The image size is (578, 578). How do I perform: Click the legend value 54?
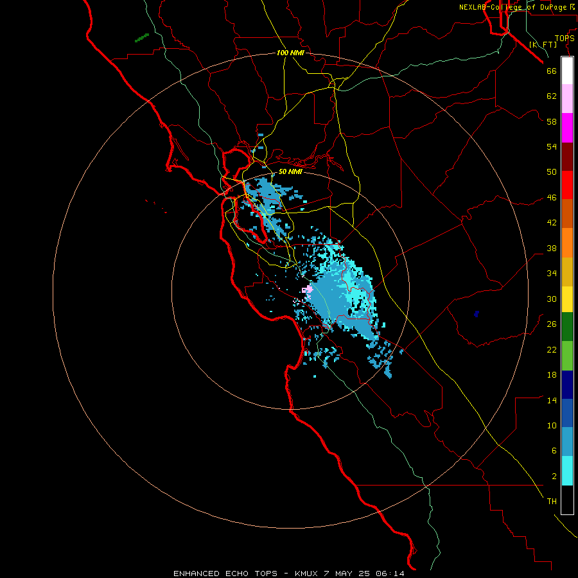coord(552,146)
